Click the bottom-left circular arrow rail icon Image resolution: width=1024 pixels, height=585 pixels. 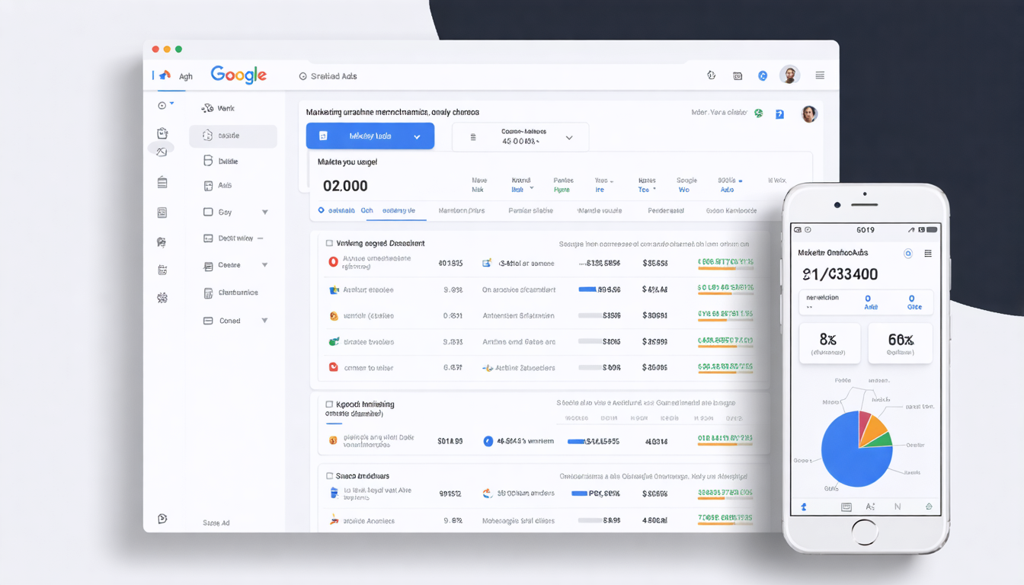pos(162,518)
